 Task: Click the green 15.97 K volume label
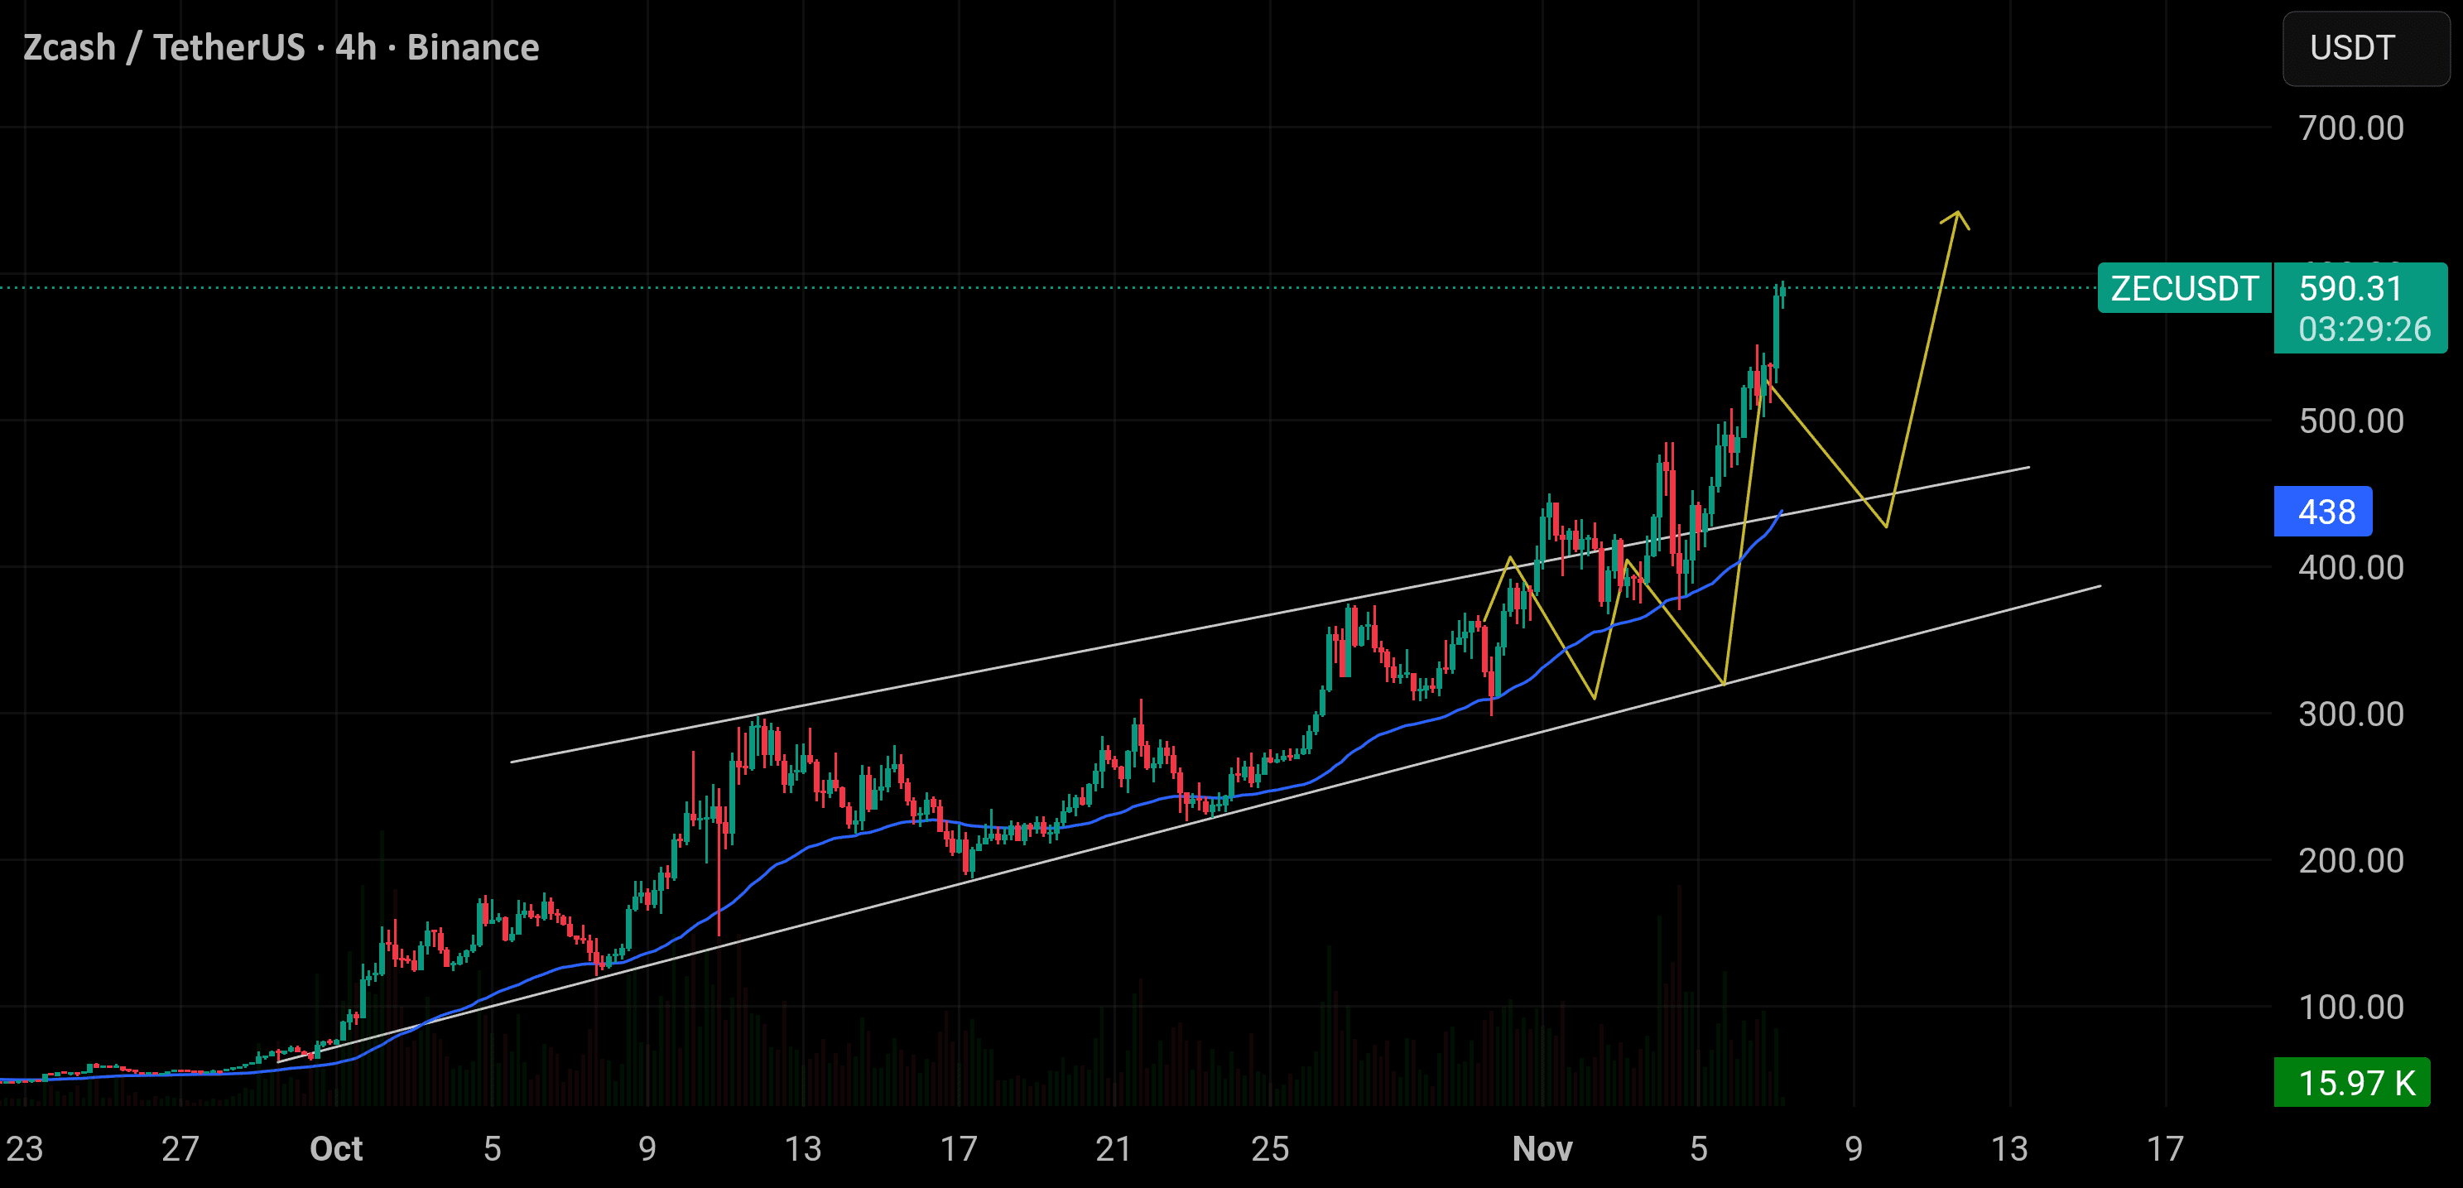coord(2352,1082)
